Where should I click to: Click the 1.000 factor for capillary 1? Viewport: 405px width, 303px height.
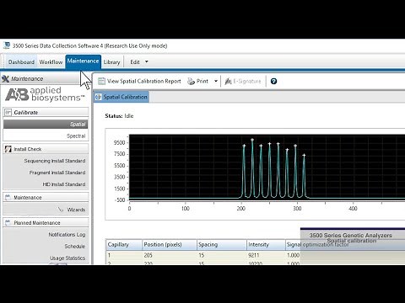293,255
